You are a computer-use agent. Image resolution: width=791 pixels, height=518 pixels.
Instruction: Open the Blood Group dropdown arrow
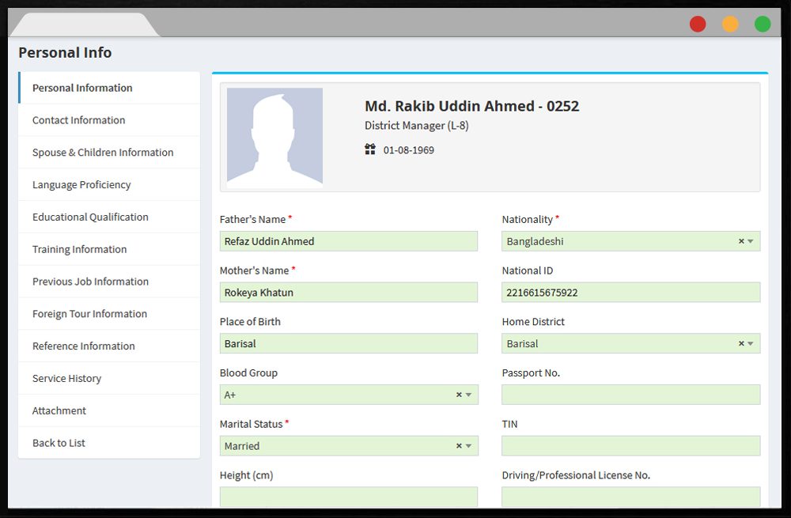coord(468,395)
